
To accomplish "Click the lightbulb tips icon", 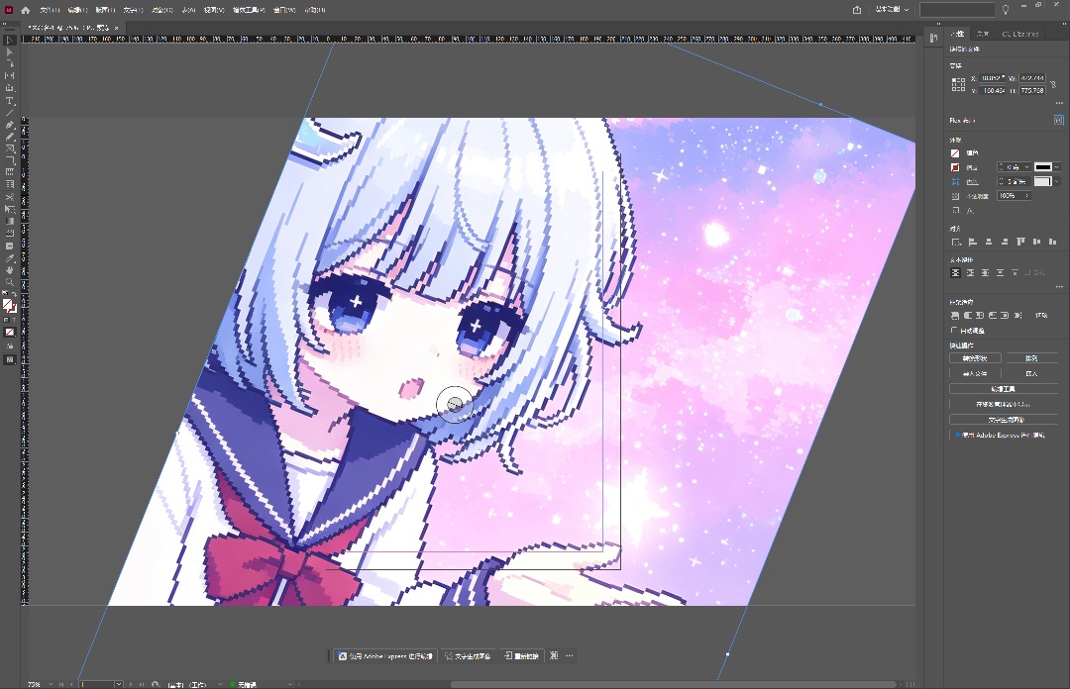I will (1006, 10).
